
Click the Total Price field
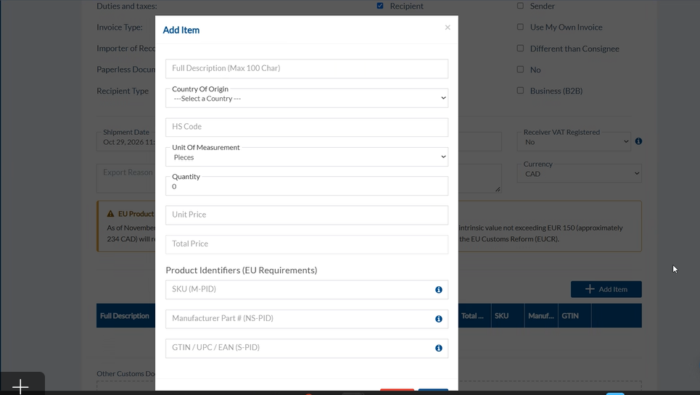tap(307, 244)
